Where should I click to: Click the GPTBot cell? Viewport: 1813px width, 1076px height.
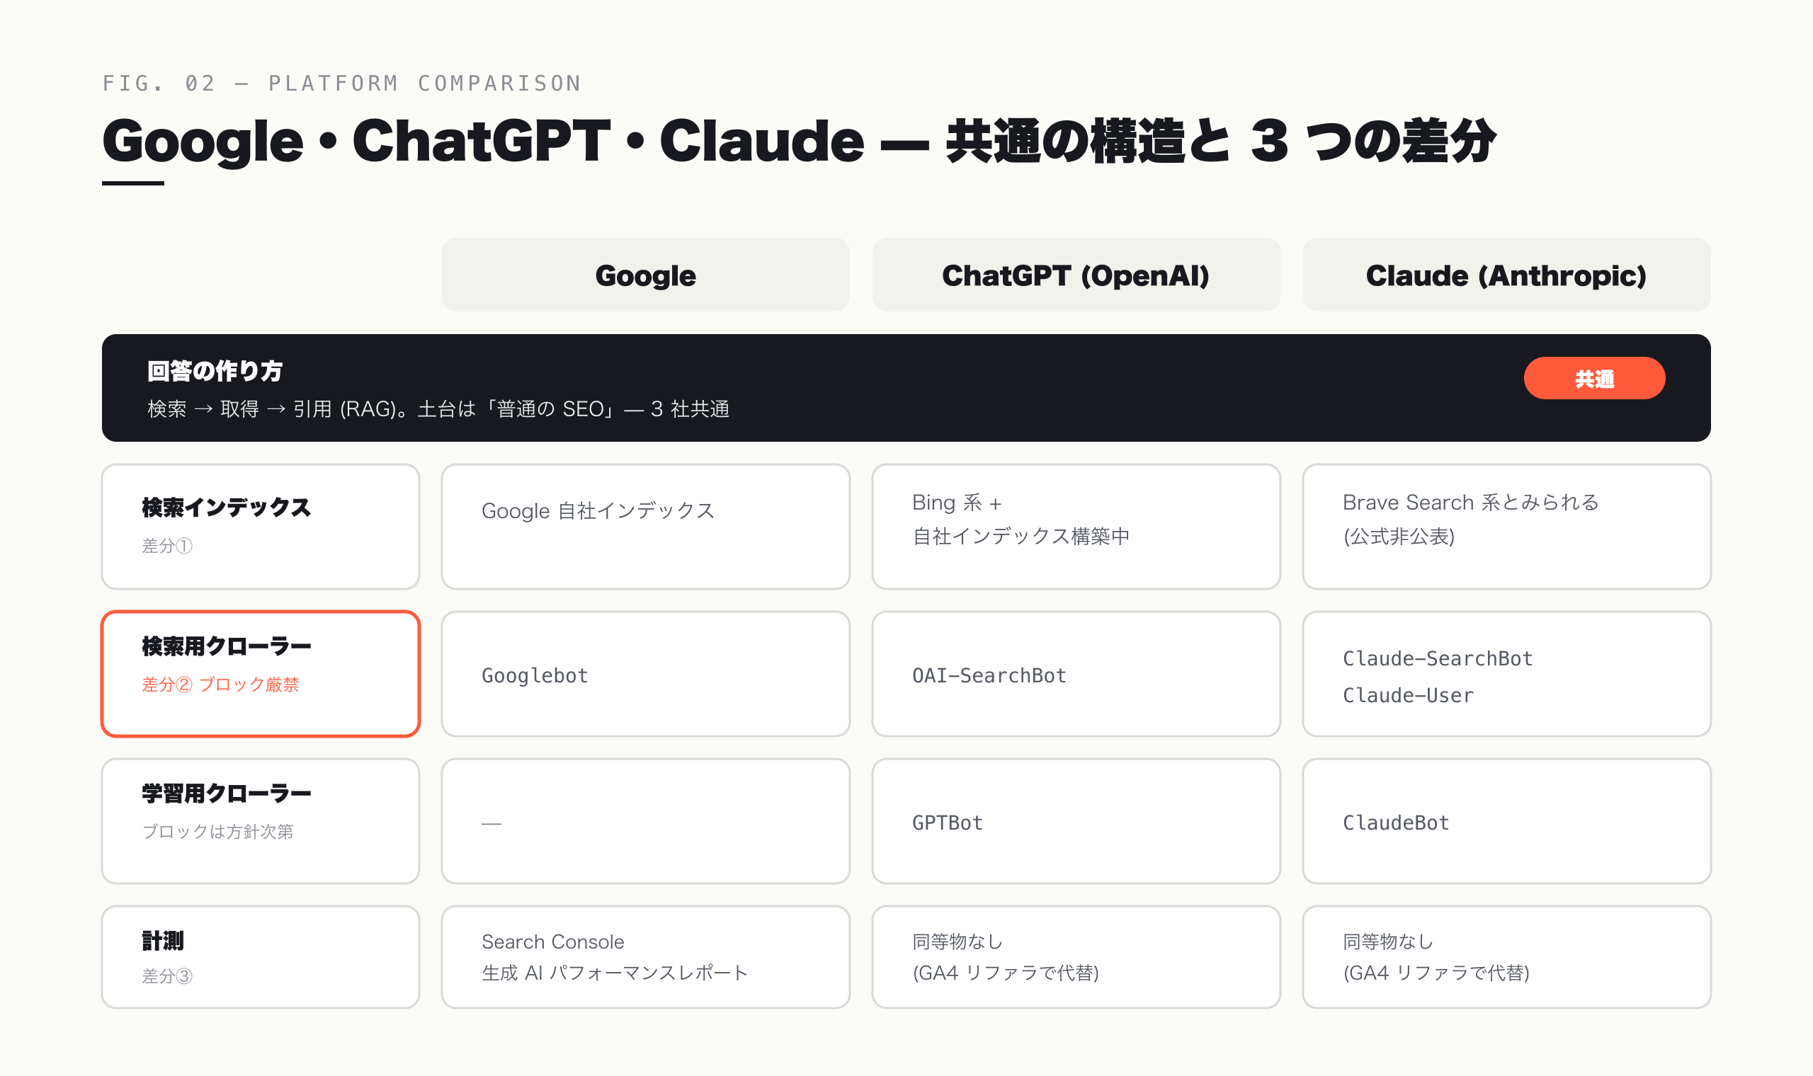(1076, 821)
